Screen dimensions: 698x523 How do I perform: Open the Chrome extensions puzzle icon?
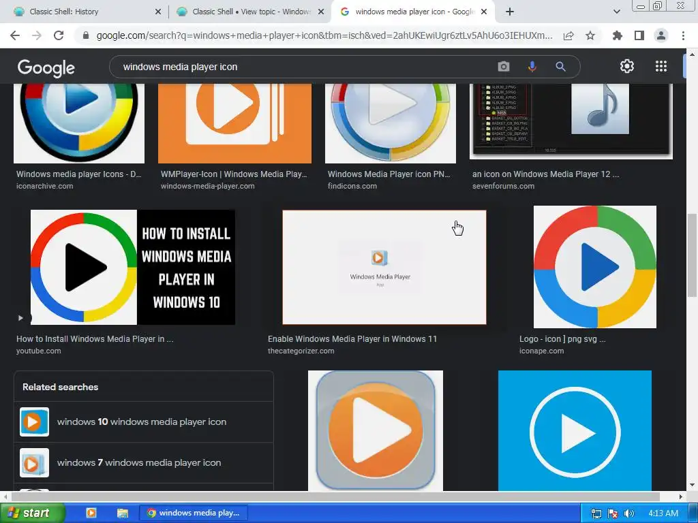tap(617, 35)
